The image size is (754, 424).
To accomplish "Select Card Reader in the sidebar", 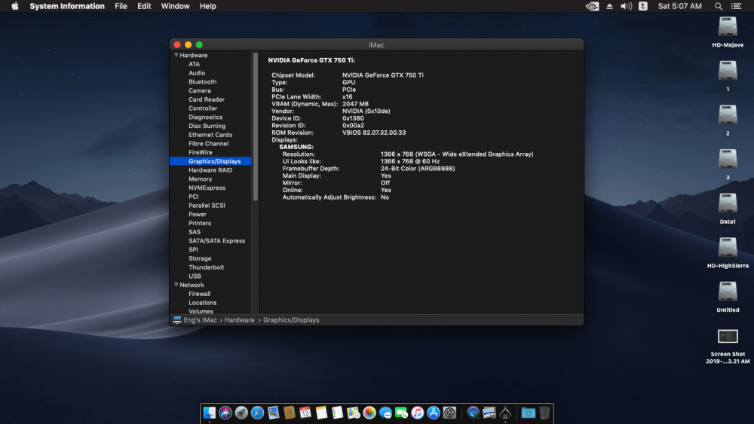I will (207, 99).
